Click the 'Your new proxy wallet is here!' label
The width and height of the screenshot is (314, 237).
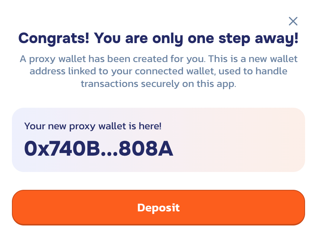tap(93, 126)
